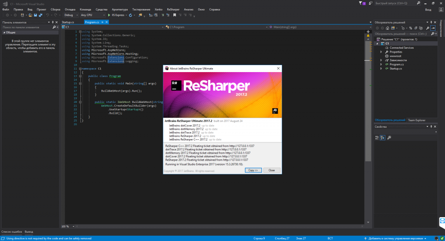
Task: Pin the Toolbox panel
Action: tap(53, 22)
